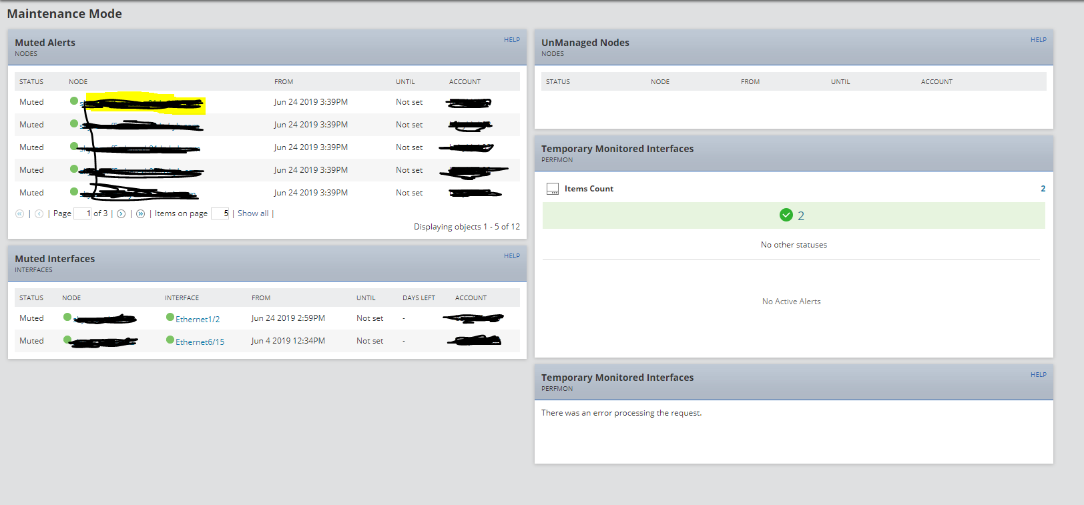Click the UnManaged Nodes panel title
Screen dimensions: 1084x505
pyautogui.click(x=585, y=43)
